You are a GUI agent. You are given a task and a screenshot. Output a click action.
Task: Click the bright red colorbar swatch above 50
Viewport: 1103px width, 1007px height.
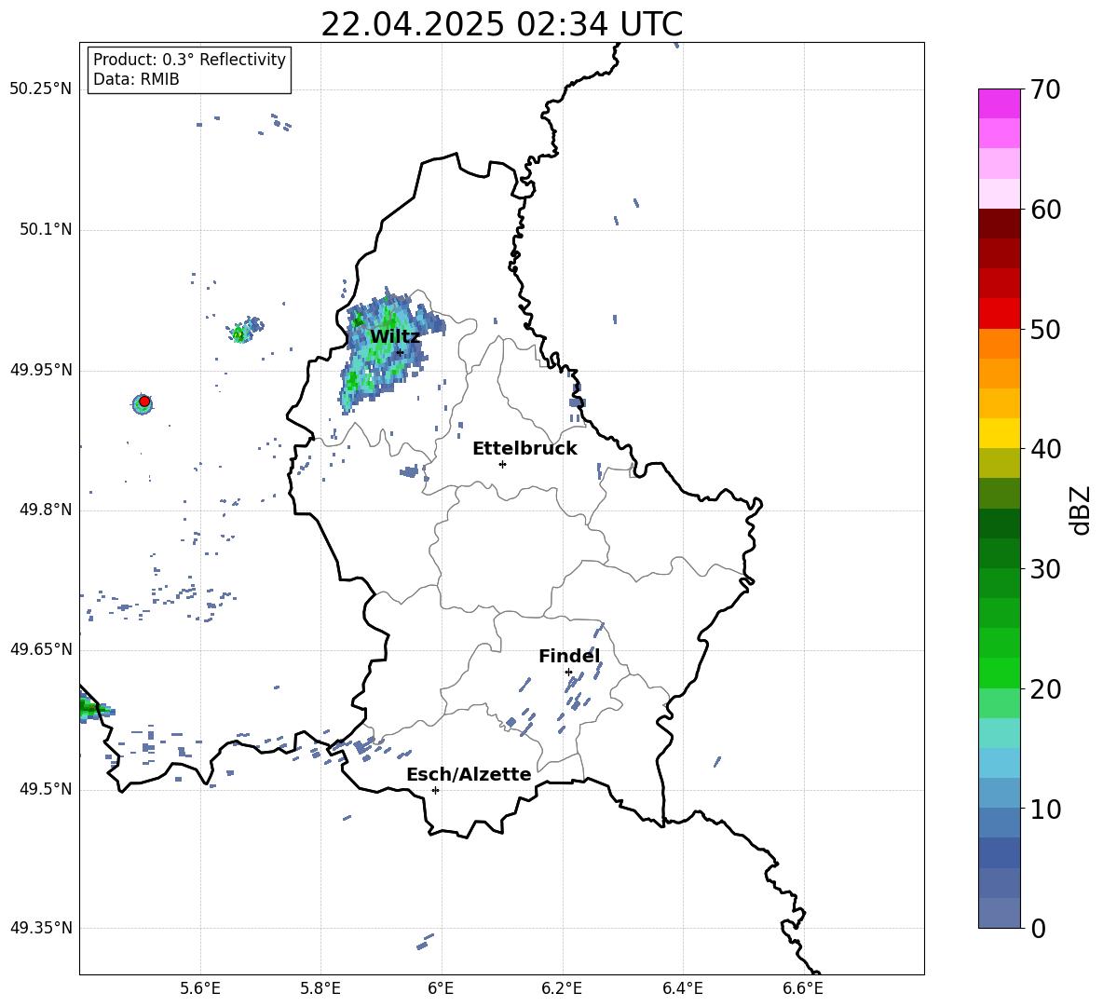click(999, 314)
